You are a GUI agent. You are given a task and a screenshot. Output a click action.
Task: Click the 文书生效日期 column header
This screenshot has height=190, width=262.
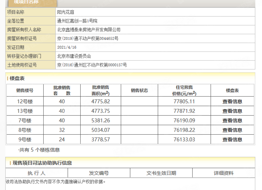click(x=161, y=173)
